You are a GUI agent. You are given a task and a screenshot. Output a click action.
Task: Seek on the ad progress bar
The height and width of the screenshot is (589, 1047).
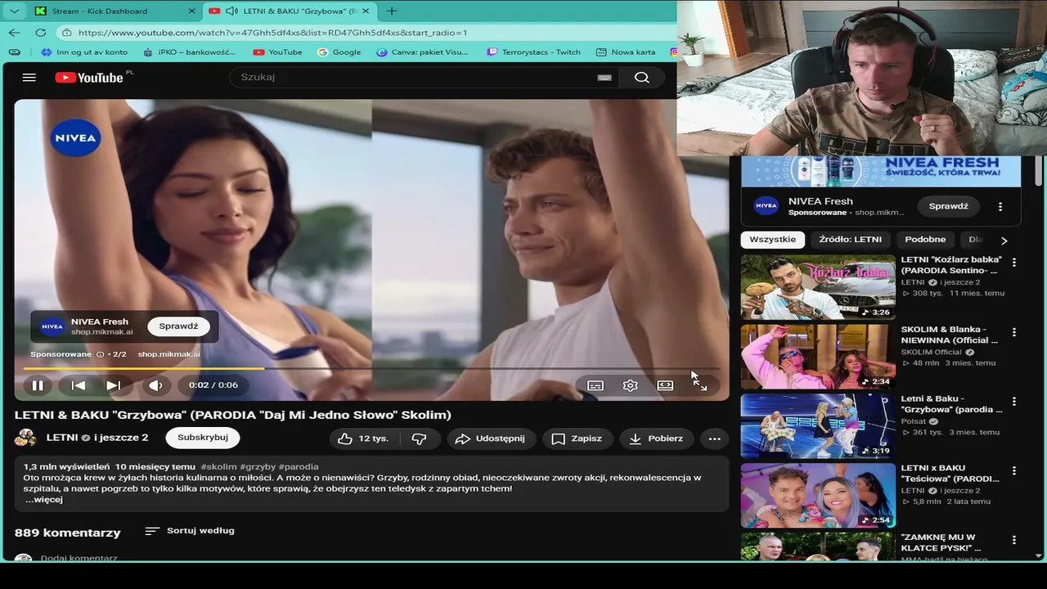372,368
